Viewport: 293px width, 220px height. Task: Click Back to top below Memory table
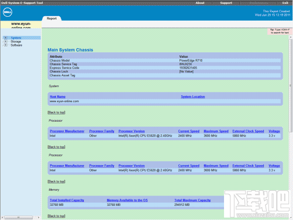tap(56, 216)
